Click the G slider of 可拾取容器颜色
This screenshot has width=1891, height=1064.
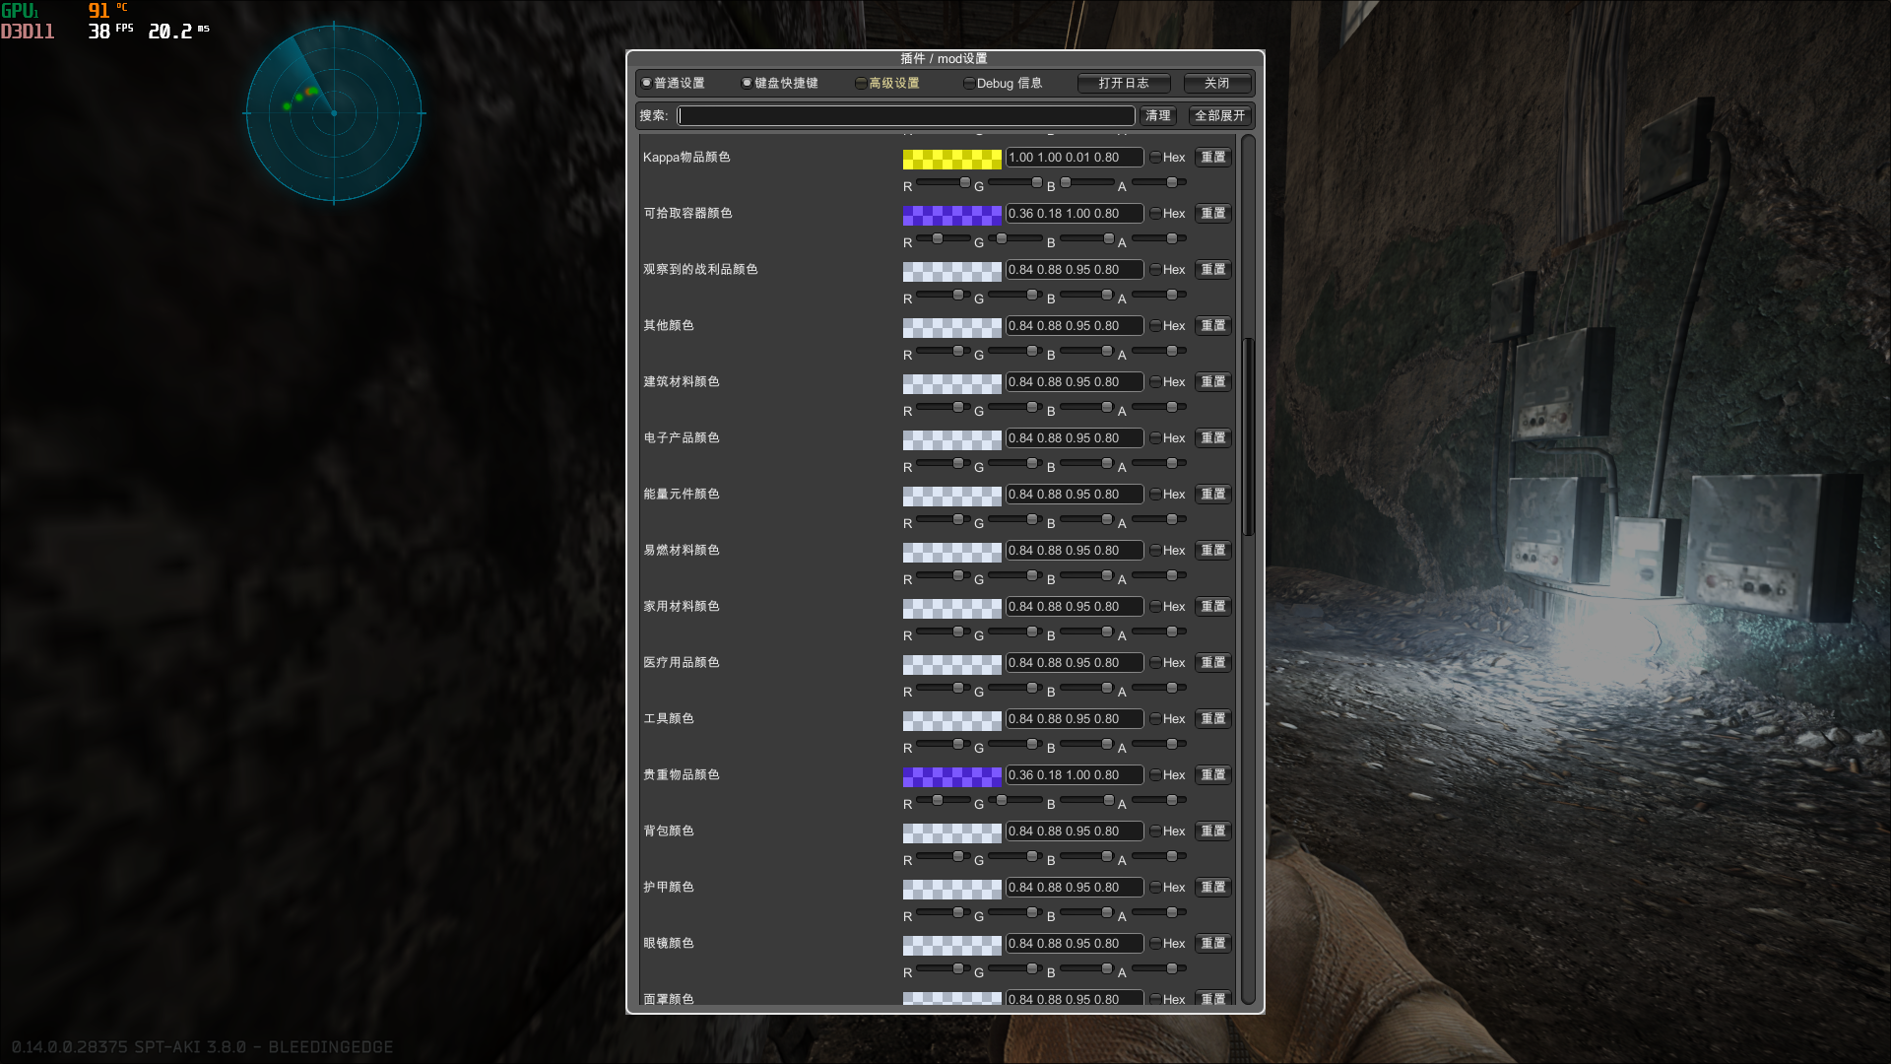click(x=1015, y=239)
